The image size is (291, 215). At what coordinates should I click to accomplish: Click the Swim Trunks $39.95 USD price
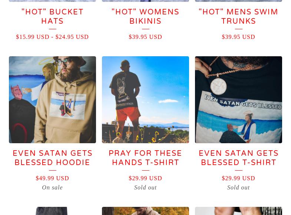coord(238,37)
